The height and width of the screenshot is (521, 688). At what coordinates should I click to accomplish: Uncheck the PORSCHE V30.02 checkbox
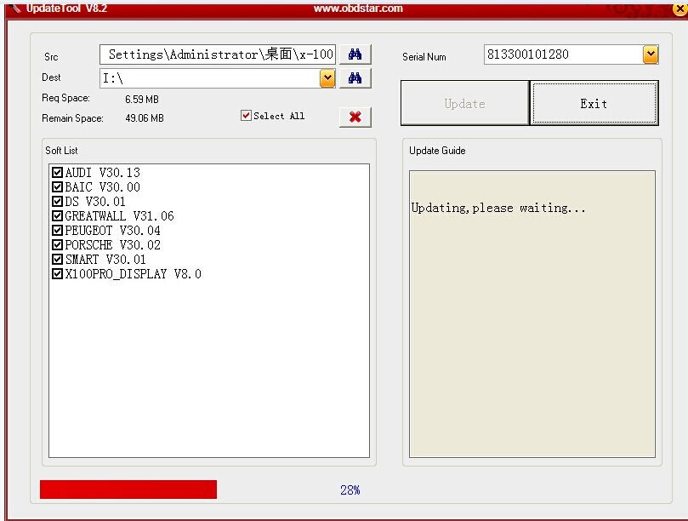58,245
